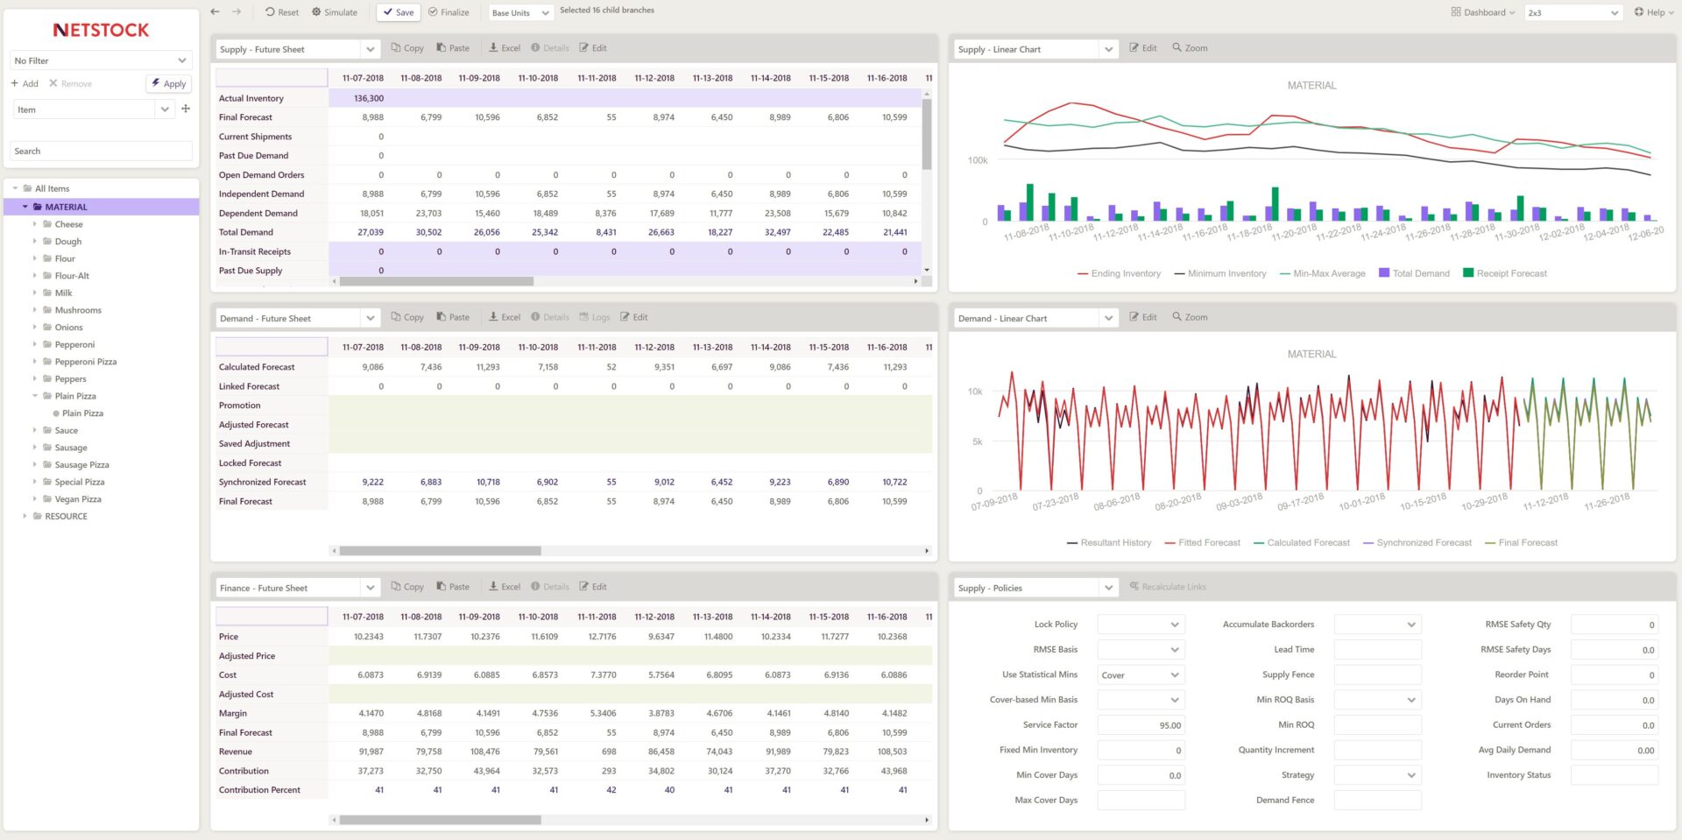Open the Strategy dropdown in Policies
The image size is (1682, 840).
tap(1377, 775)
